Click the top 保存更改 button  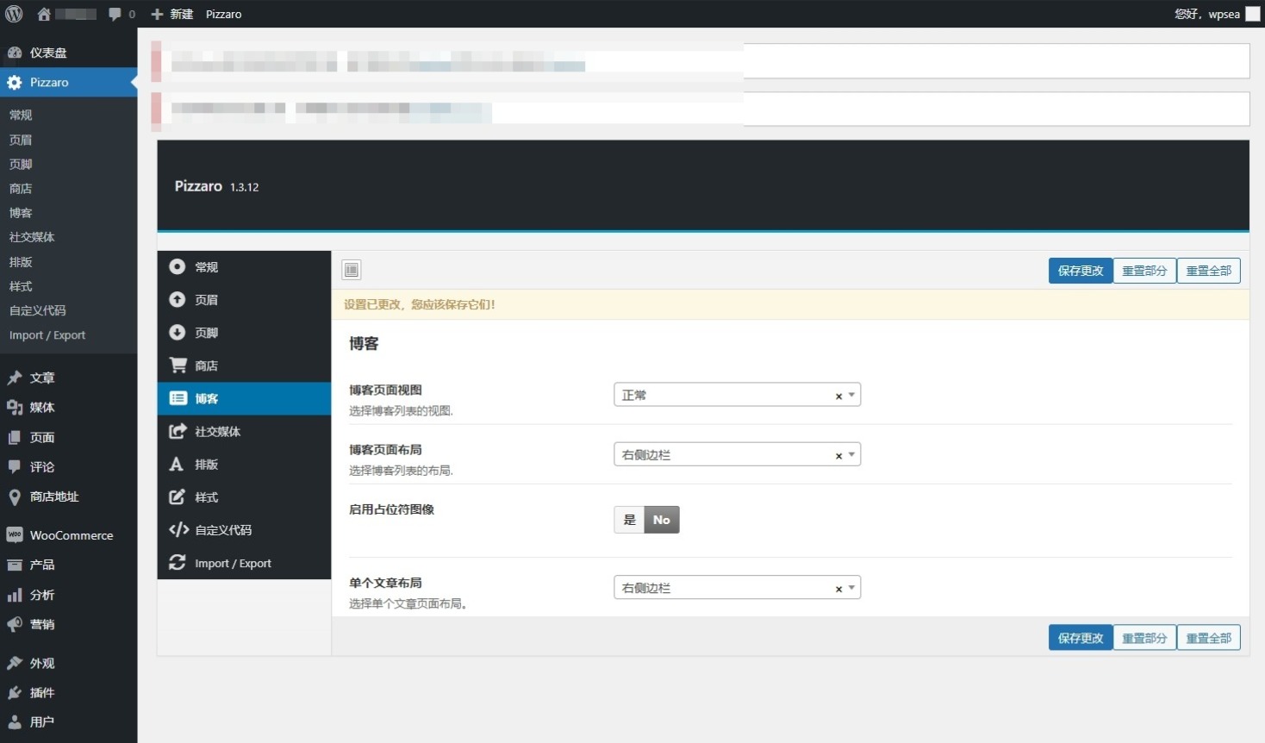1081,271
